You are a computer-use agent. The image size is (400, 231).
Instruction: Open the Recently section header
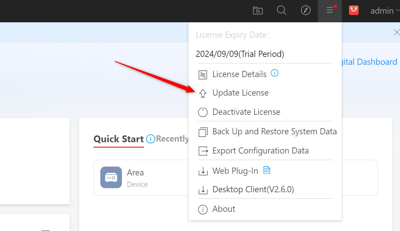tap(172, 139)
